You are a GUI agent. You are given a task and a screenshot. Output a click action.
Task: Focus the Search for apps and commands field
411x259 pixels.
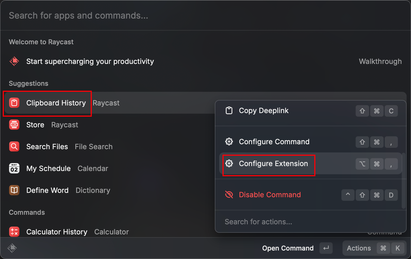[x=206, y=16]
